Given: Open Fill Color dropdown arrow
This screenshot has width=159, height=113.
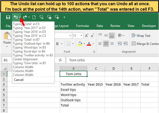Looking at the screenshot, I should (84, 44).
